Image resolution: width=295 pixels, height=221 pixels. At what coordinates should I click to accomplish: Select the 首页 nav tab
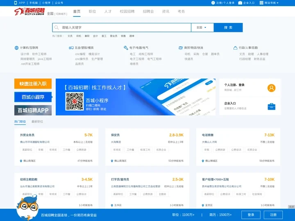(x=77, y=11)
